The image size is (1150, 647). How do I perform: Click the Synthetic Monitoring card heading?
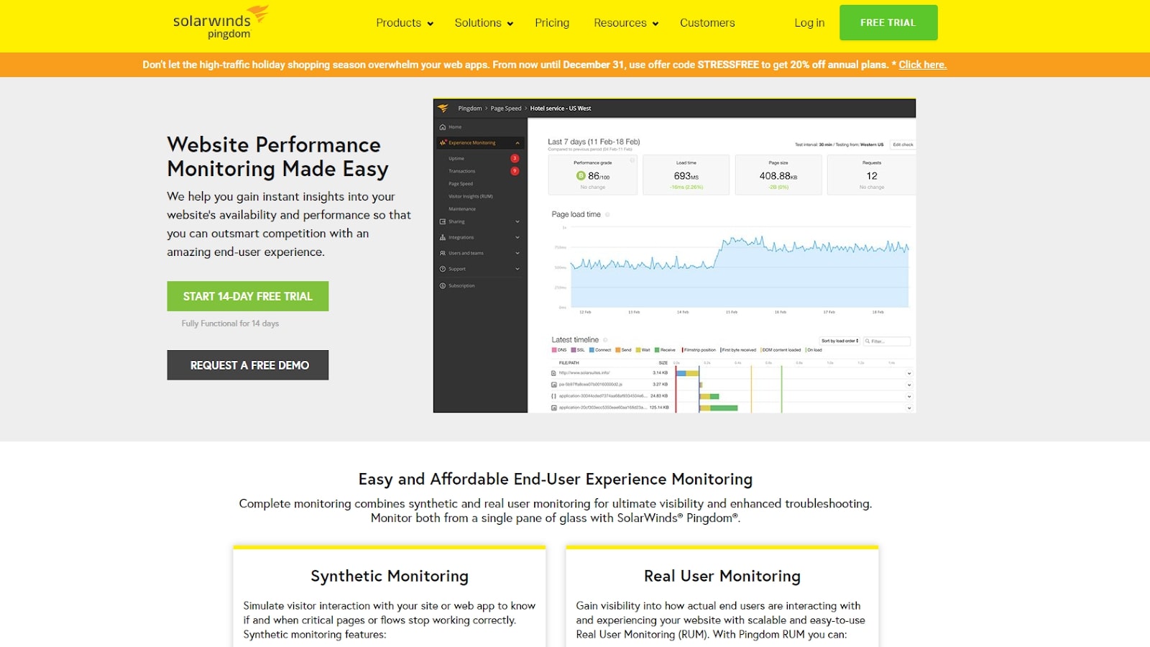click(390, 576)
